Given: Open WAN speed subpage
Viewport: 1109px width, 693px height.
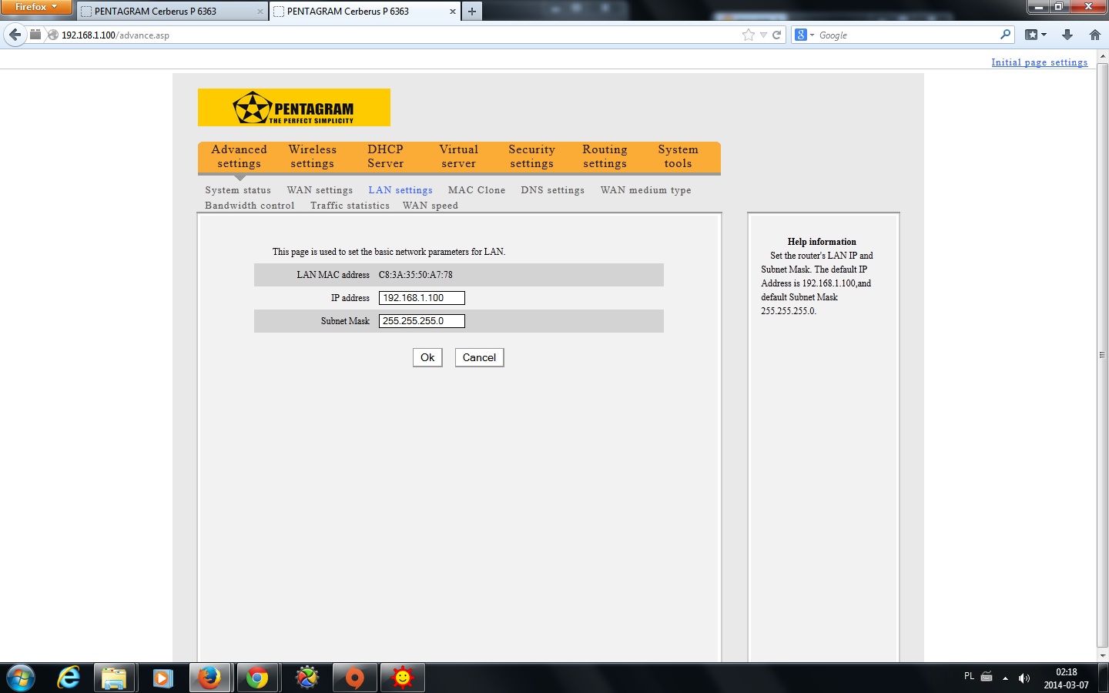Looking at the screenshot, I should pos(430,206).
